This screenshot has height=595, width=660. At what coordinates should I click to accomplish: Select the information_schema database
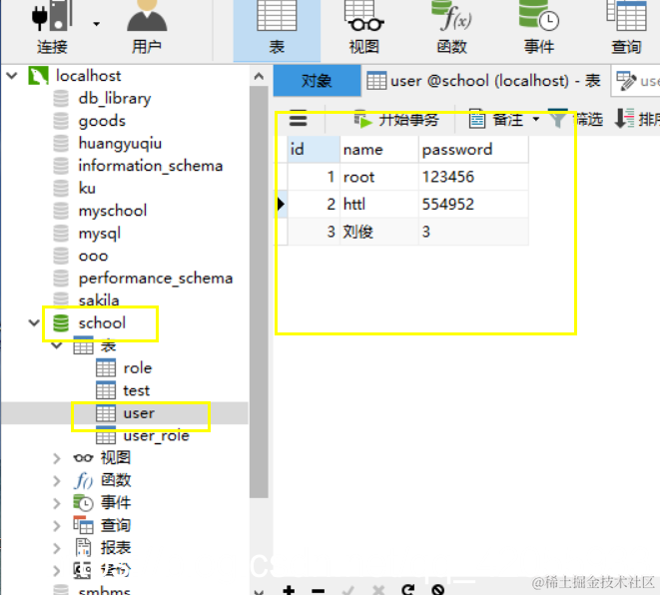(150, 166)
